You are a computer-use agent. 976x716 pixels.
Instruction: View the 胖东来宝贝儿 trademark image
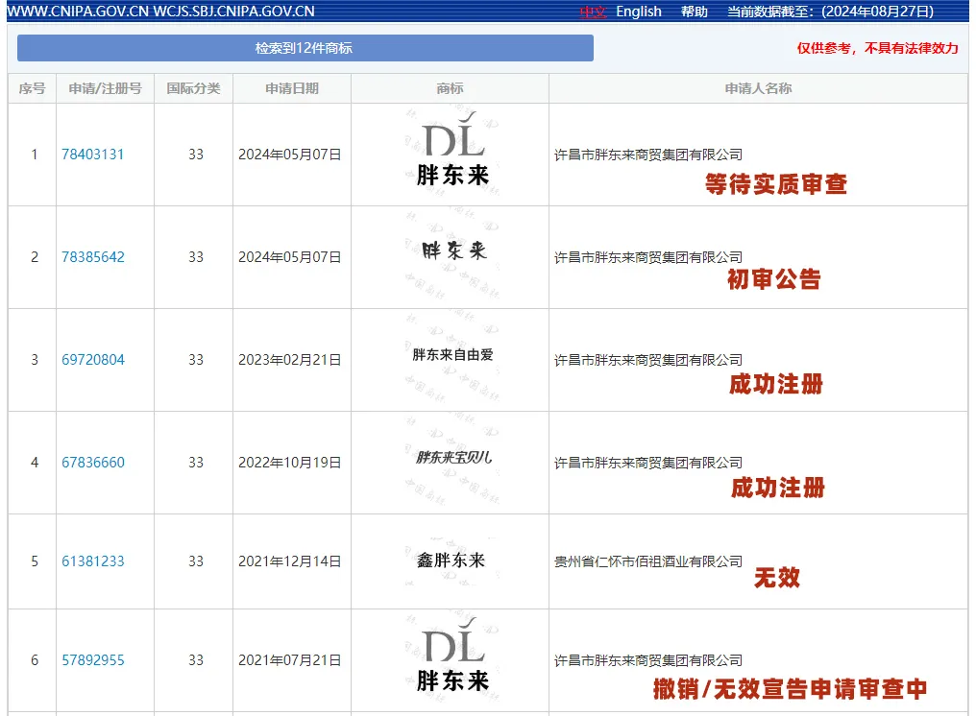[452, 461]
